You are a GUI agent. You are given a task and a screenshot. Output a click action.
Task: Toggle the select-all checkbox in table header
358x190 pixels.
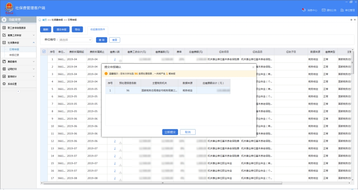[44, 52]
